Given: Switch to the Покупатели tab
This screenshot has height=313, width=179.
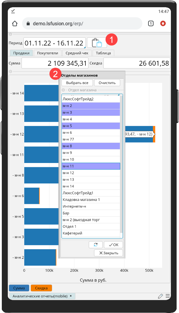Looking at the screenshot, I should point(47,53).
